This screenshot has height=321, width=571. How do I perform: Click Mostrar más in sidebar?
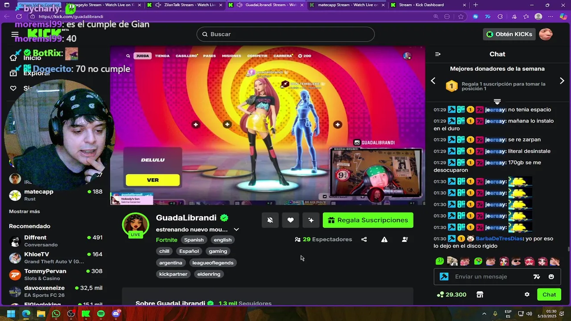(25, 211)
